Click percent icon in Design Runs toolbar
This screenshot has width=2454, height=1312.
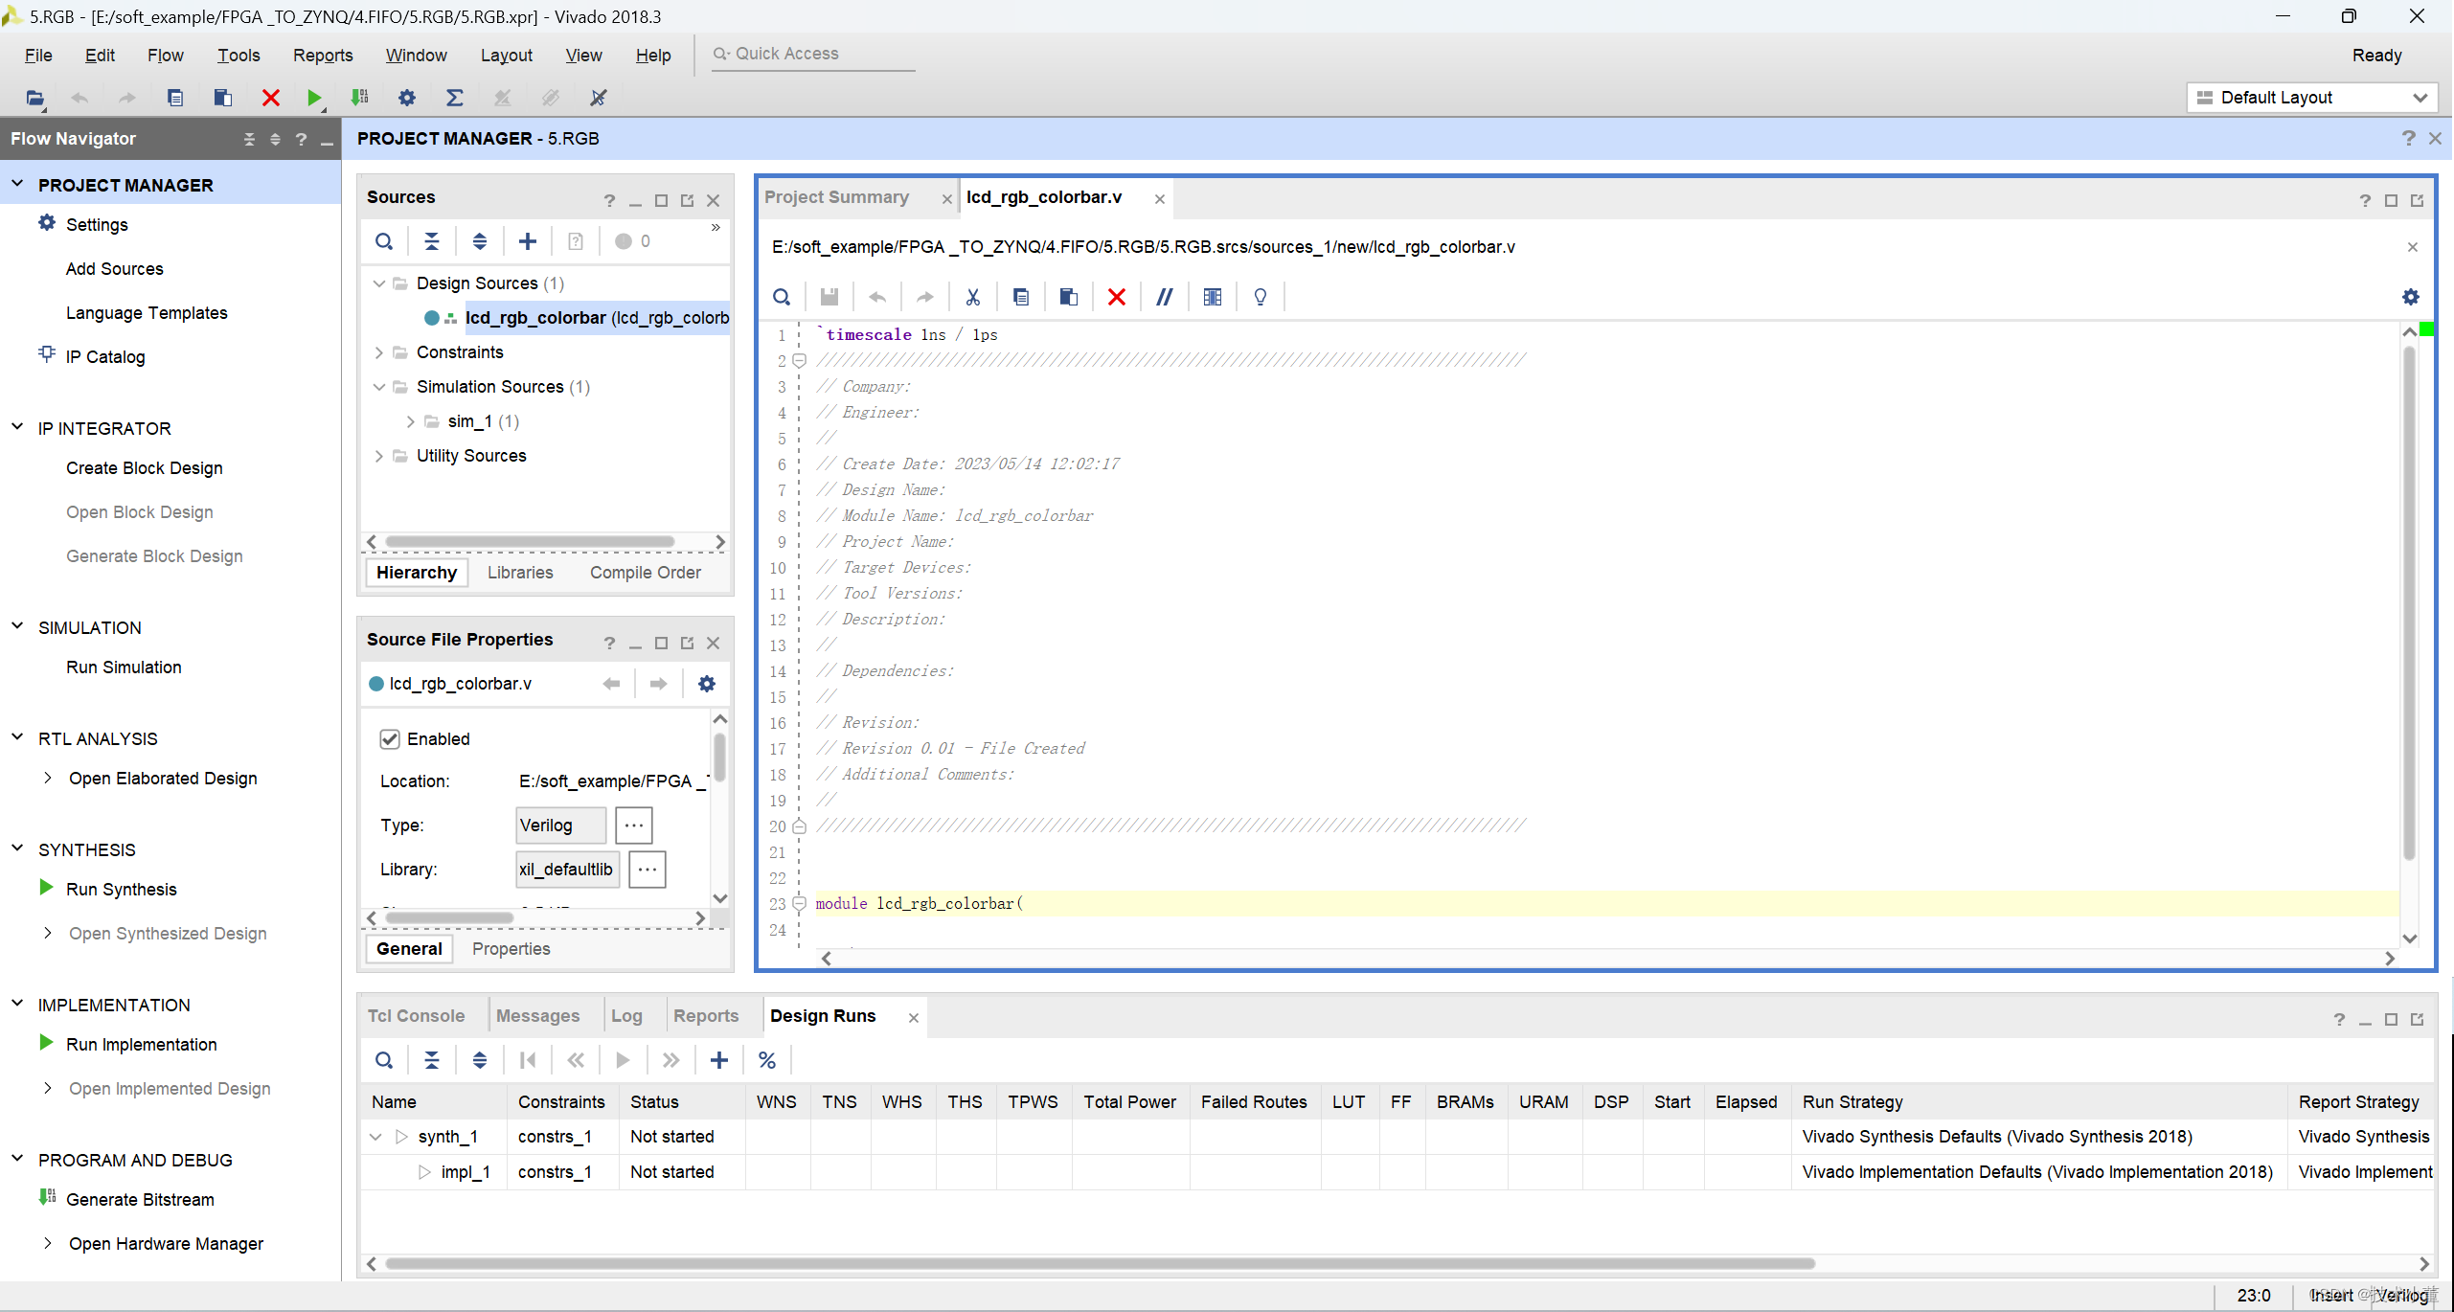767,1060
